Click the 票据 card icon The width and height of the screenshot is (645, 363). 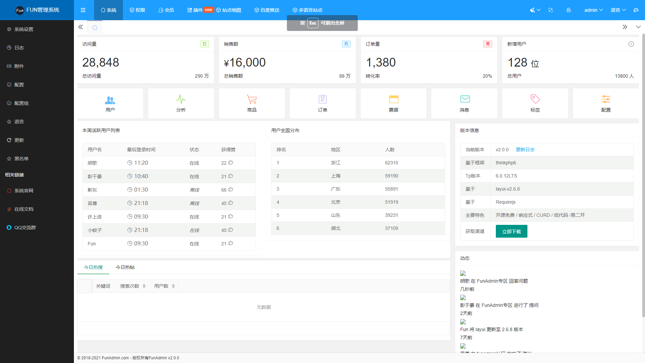[x=393, y=99]
